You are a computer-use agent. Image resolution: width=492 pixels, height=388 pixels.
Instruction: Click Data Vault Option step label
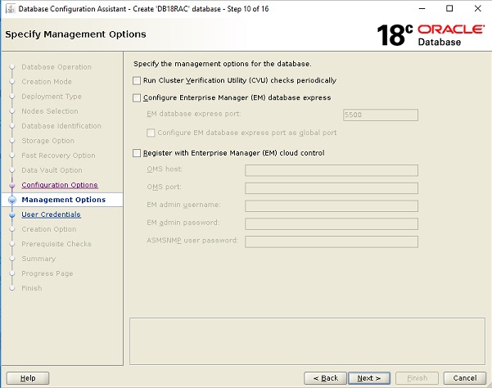[52, 170]
